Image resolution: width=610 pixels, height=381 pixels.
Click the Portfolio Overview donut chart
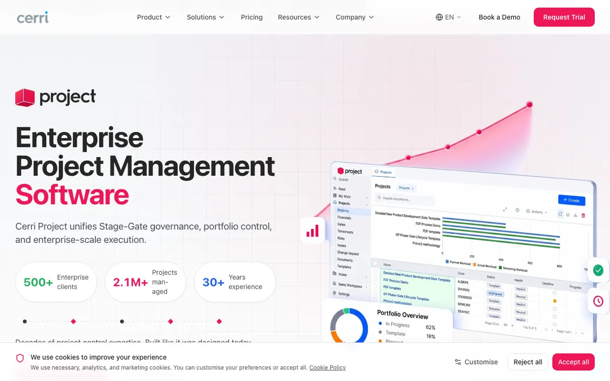coord(349,326)
